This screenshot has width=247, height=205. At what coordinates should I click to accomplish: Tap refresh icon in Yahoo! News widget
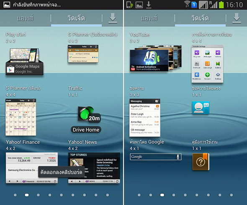(117, 181)
